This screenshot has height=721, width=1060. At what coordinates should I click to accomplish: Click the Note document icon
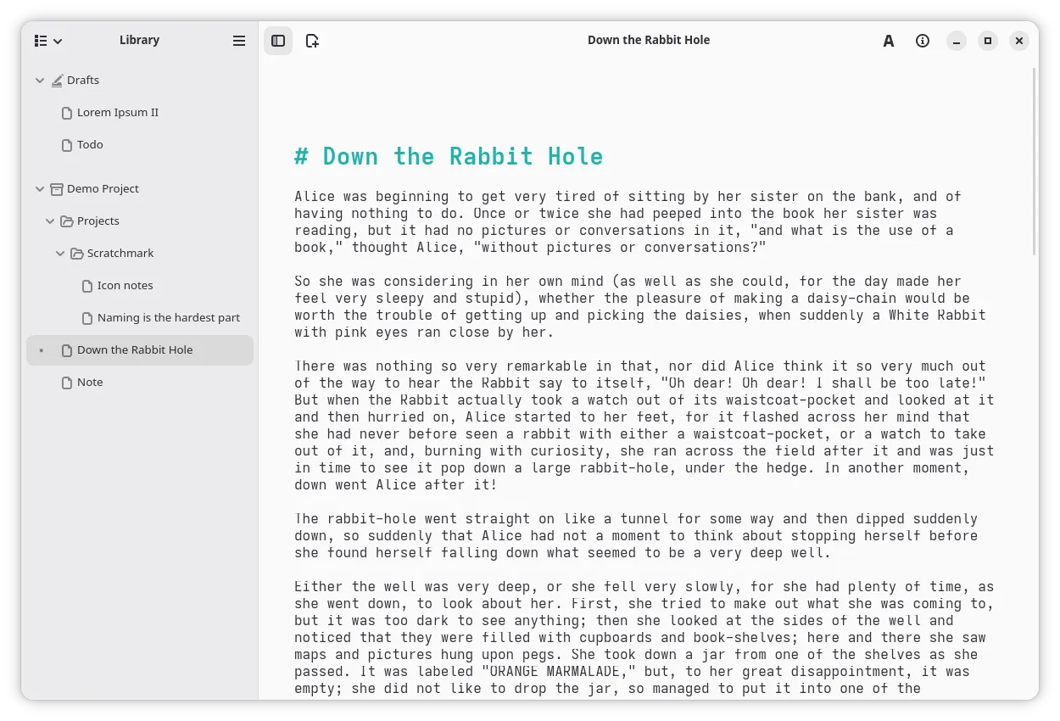coord(67,383)
